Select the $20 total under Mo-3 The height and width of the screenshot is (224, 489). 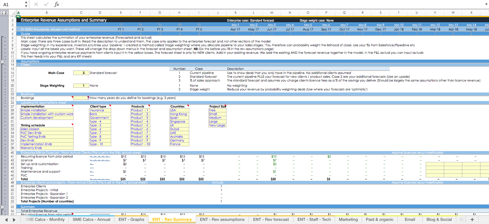(x=273, y=179)
